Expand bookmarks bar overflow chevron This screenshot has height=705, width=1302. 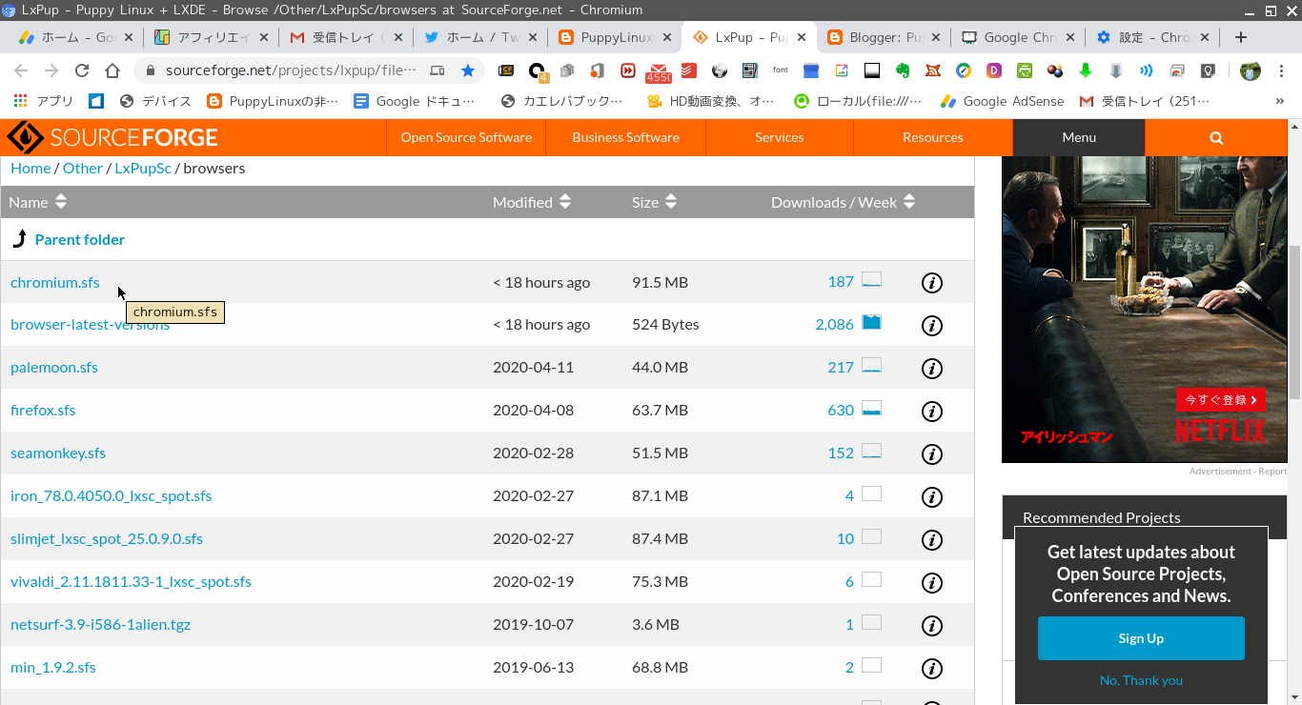pos(1279,101)
